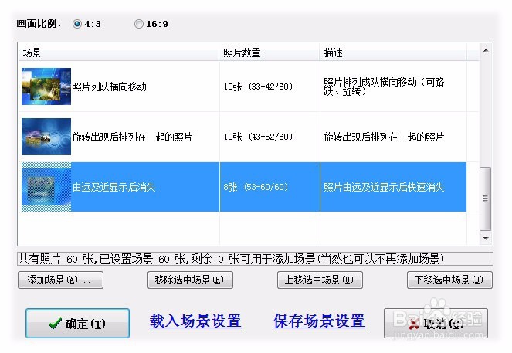Click the 照片由远及近显示后快速消失 description cell

(x=393, y=187)
